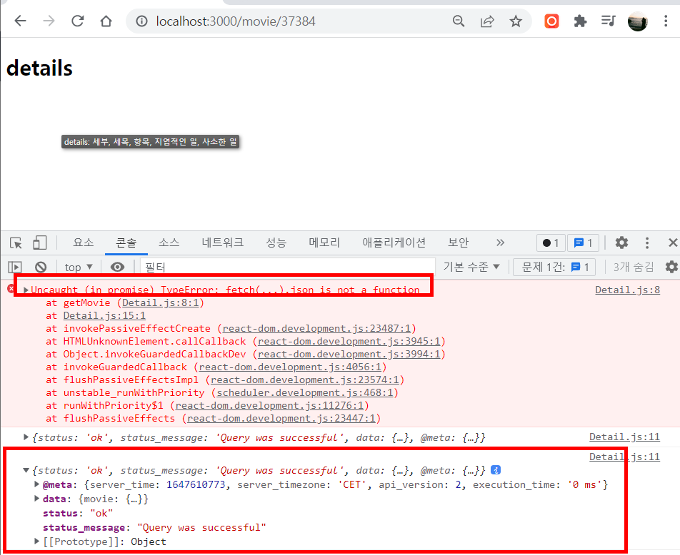
Task: Open the Chrome profile avatar
Action: (637, 21)
